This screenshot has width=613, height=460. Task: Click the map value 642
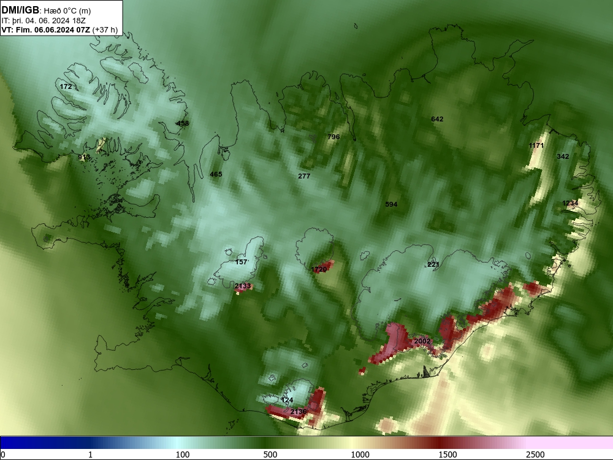pyautogui.click(x=437, y=119)
